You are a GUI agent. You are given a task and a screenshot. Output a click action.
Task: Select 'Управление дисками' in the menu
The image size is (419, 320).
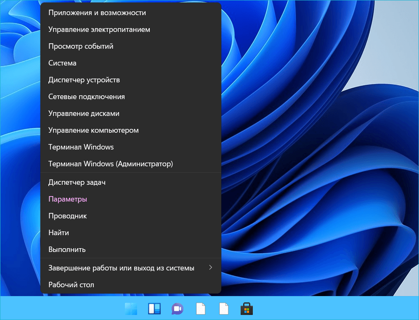tap(84, 113)
